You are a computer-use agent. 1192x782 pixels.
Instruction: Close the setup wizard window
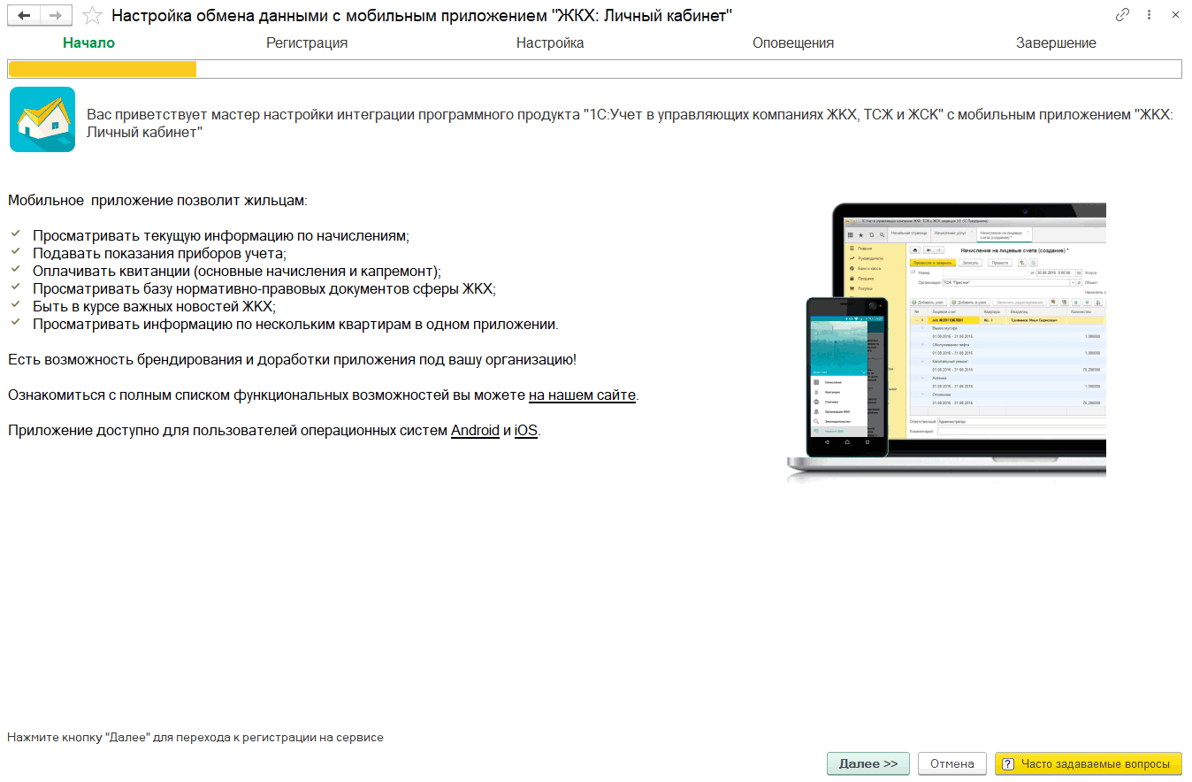pos(1175,15)
